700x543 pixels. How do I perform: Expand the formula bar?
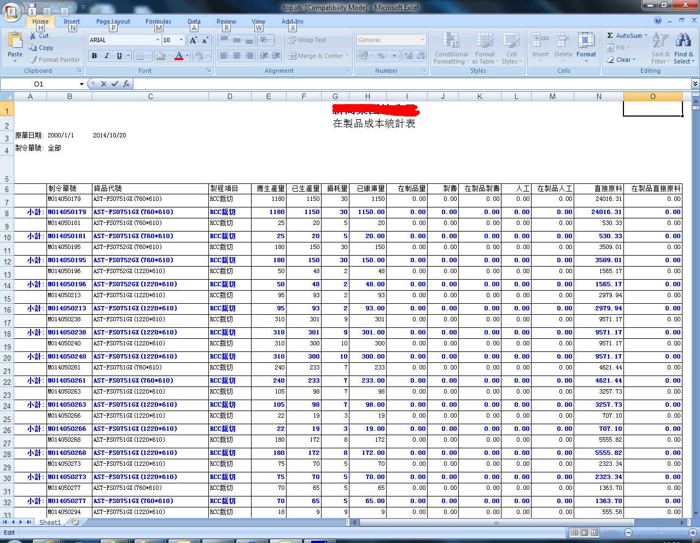pos(695,84)
